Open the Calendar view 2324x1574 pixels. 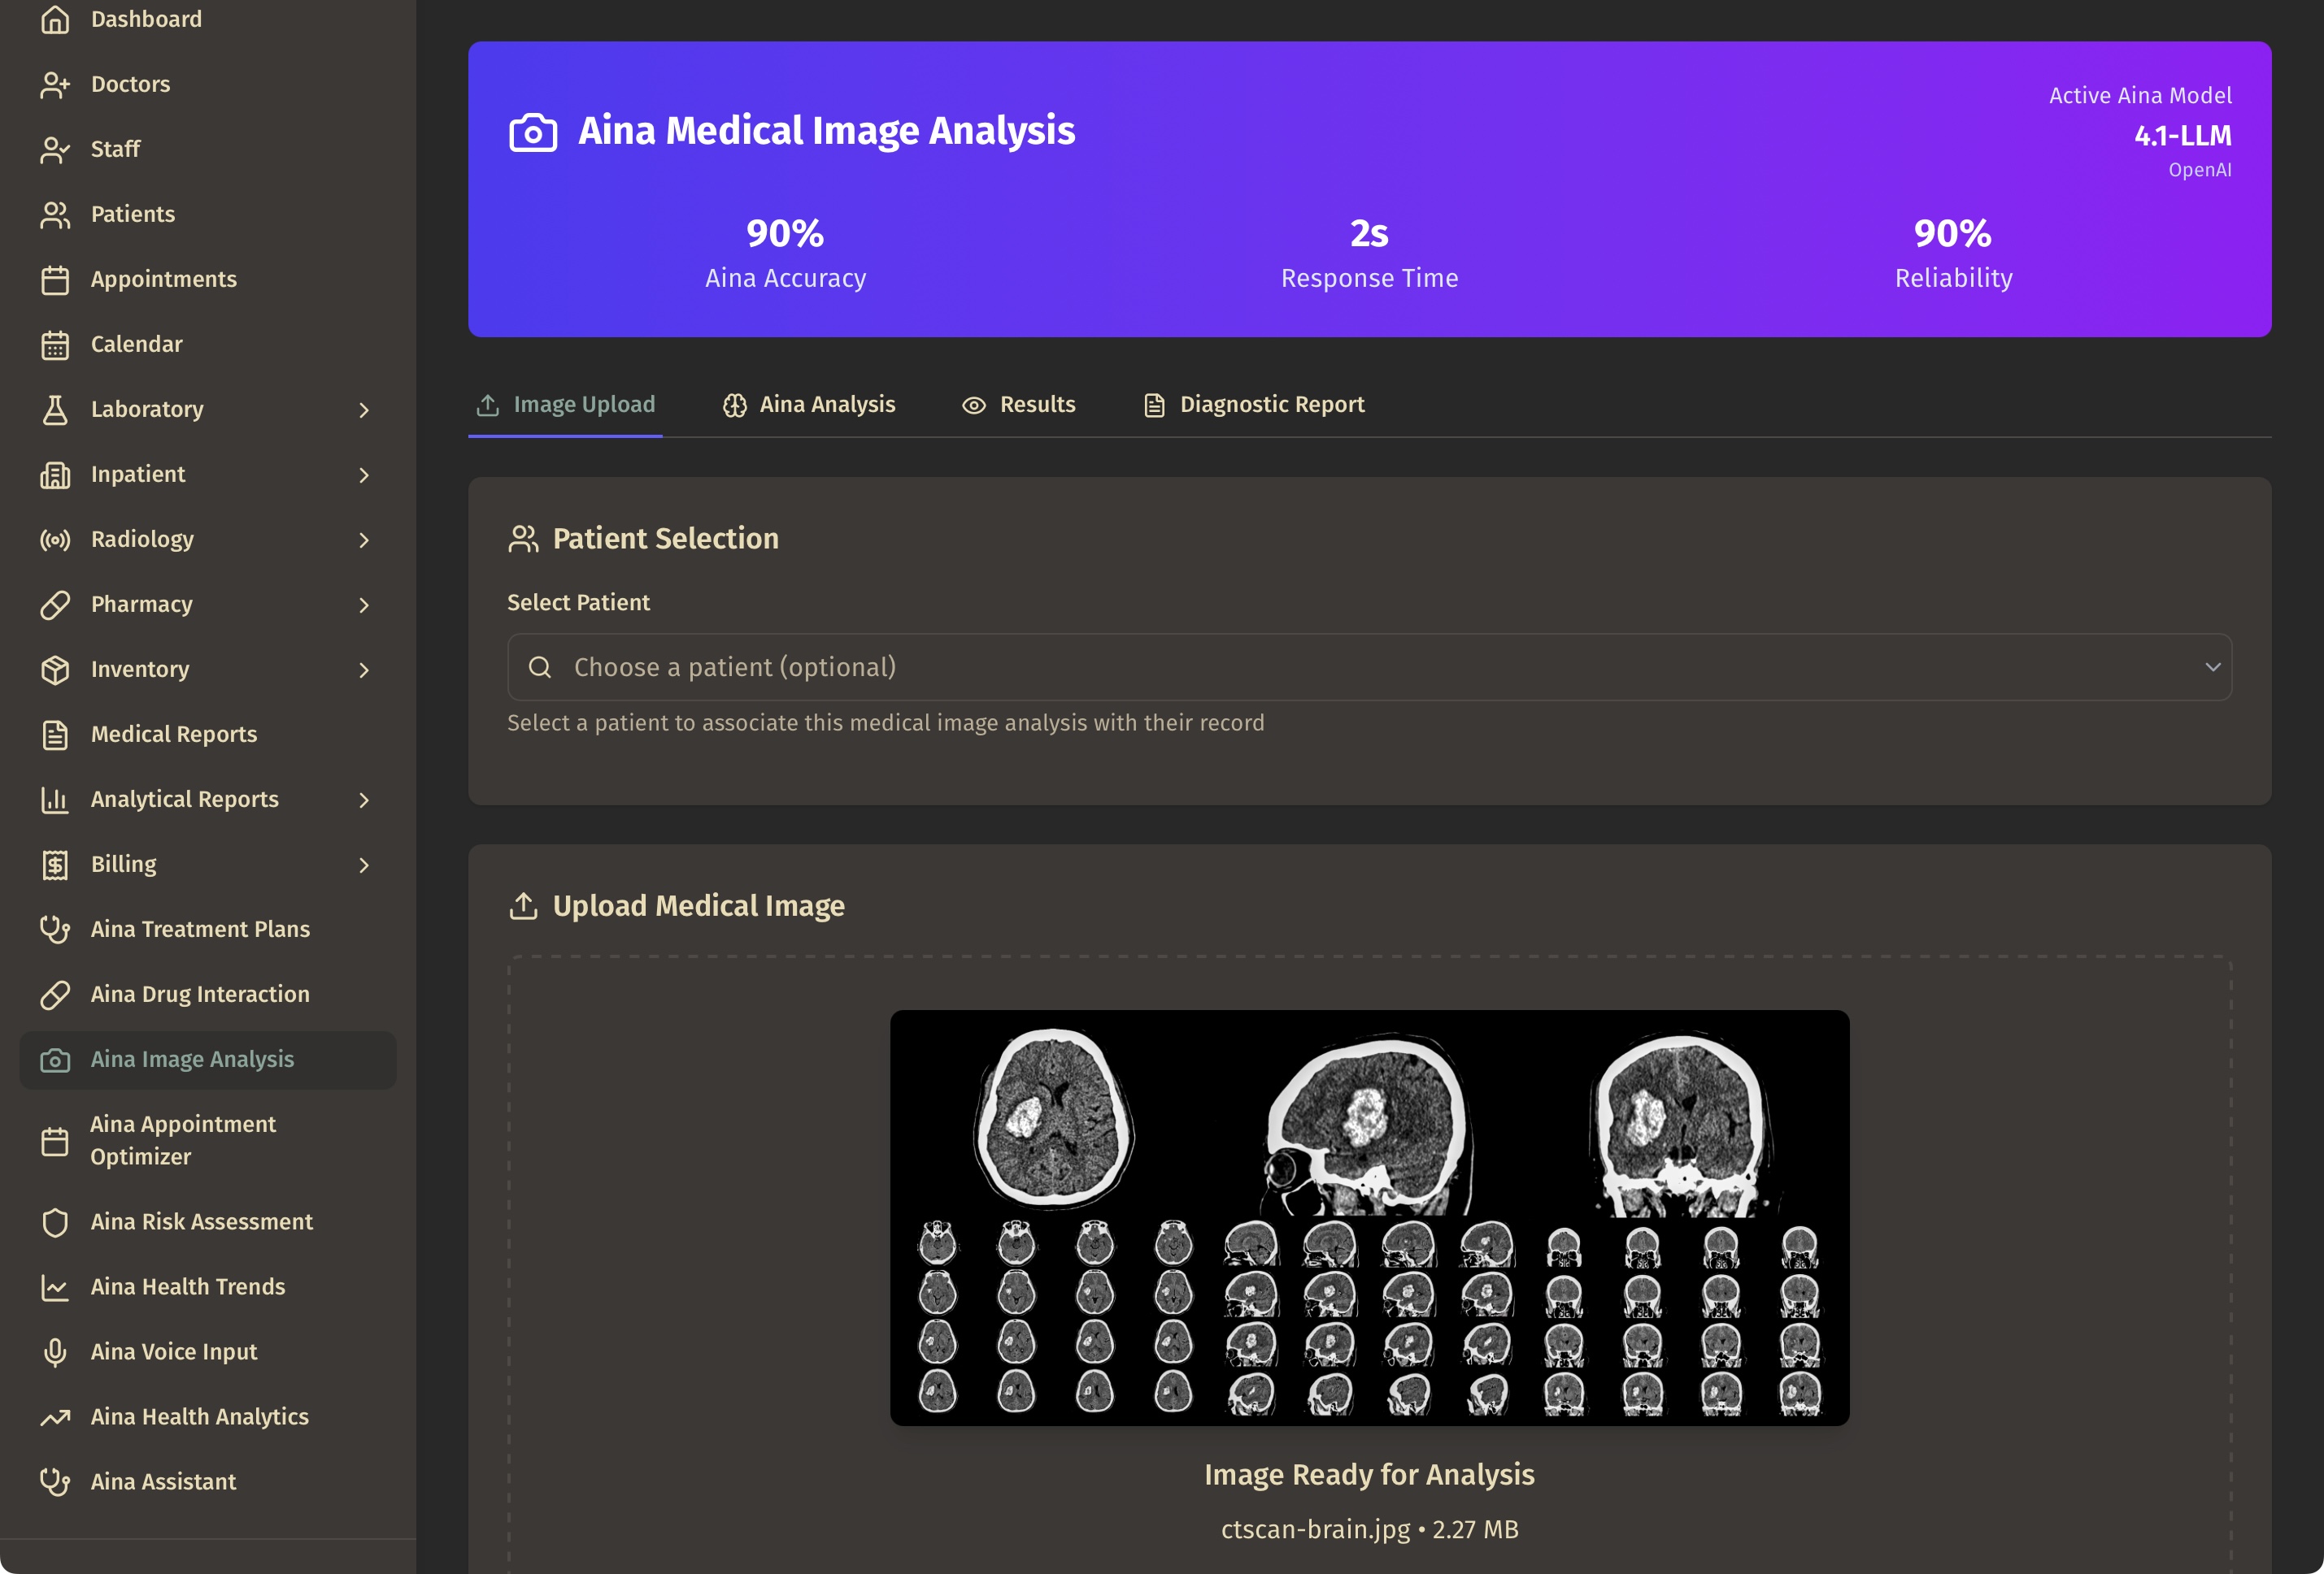point(136,344)
